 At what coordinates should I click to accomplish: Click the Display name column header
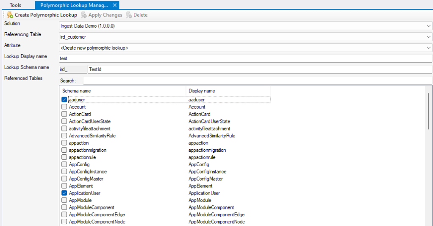[228, 91]
